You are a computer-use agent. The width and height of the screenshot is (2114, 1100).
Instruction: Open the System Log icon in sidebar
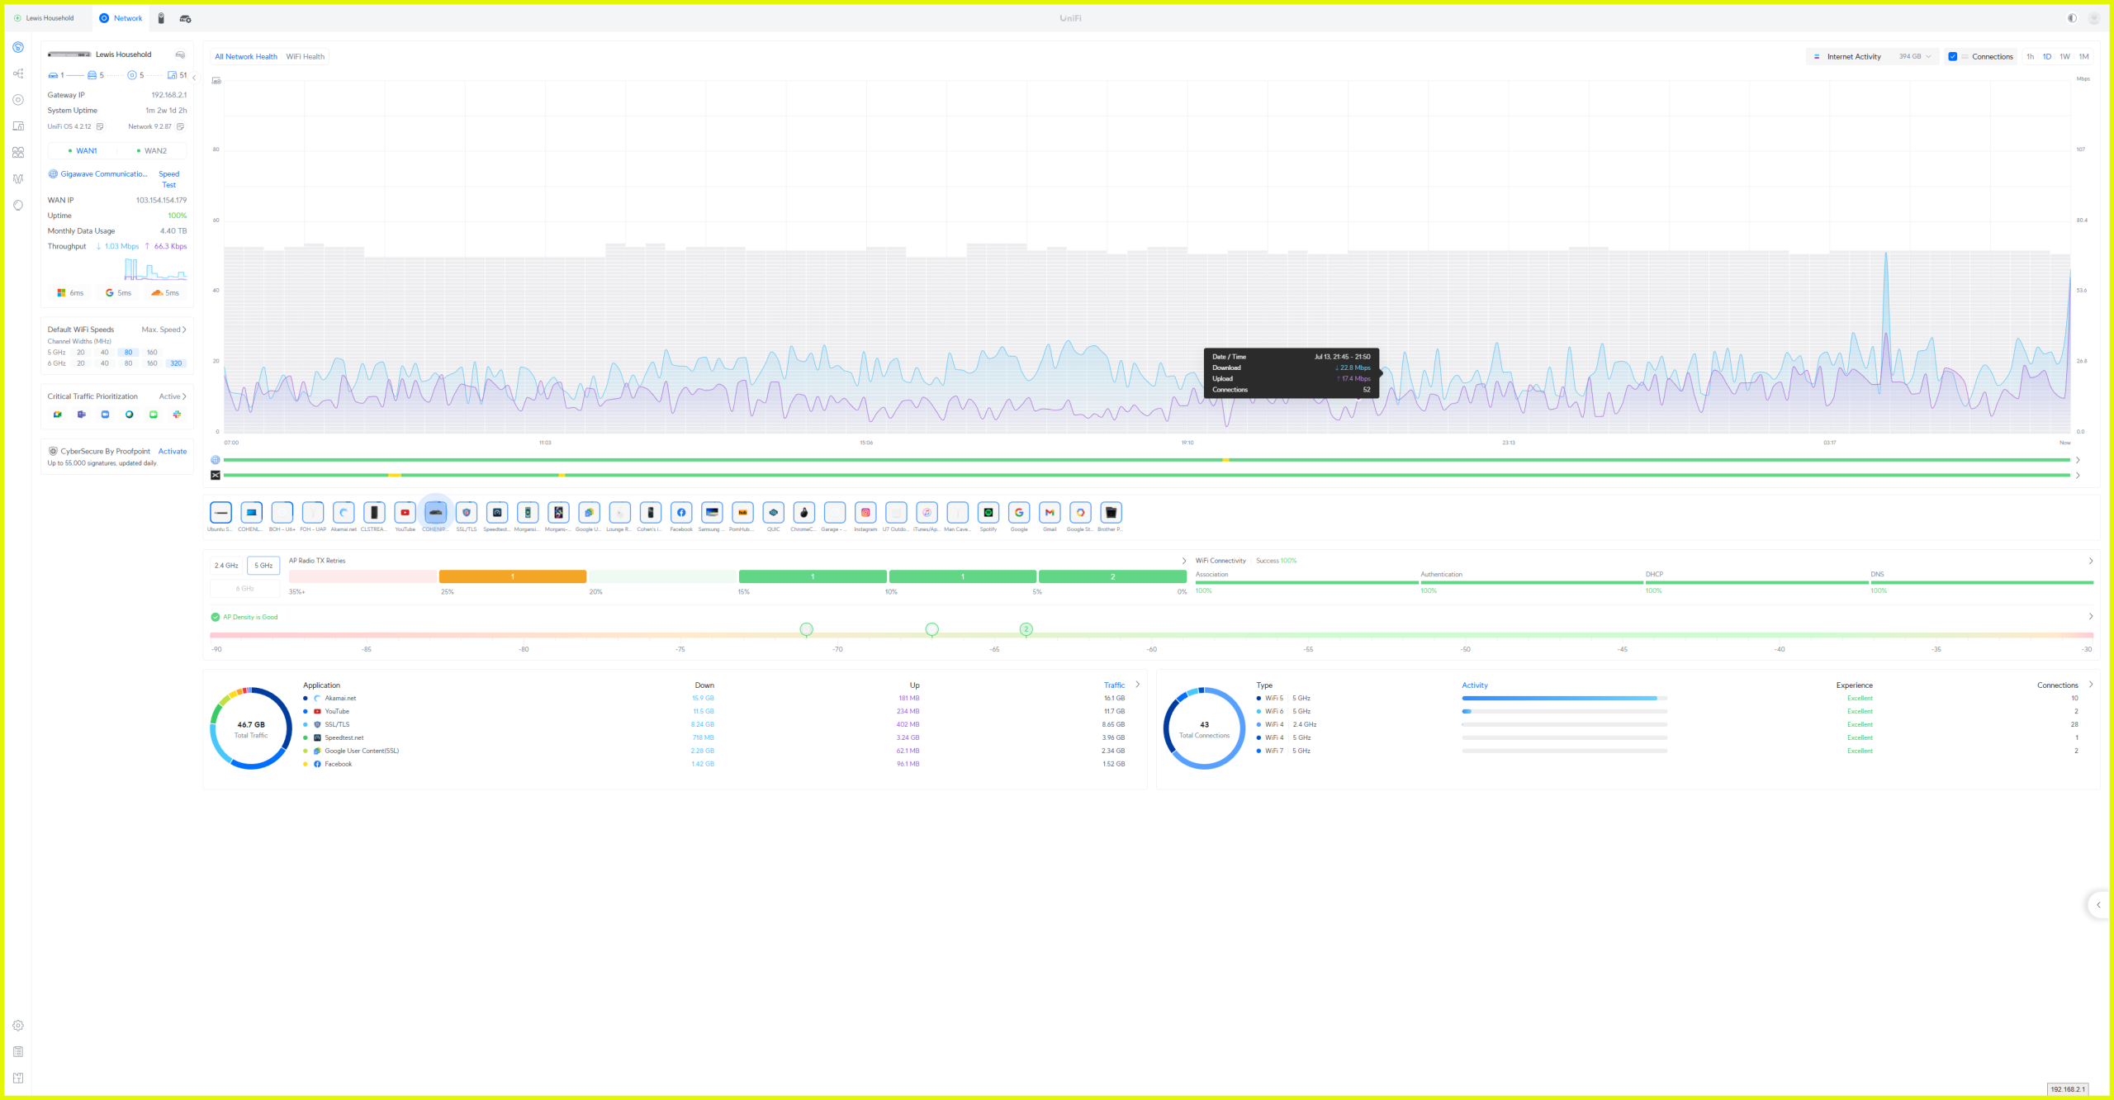click(18, 1052)
